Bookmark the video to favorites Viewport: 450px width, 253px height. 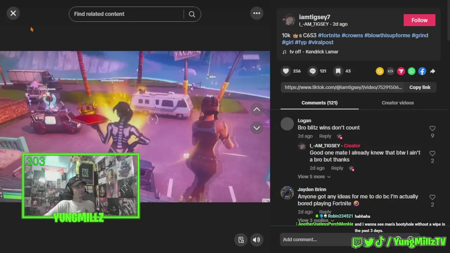338,71
